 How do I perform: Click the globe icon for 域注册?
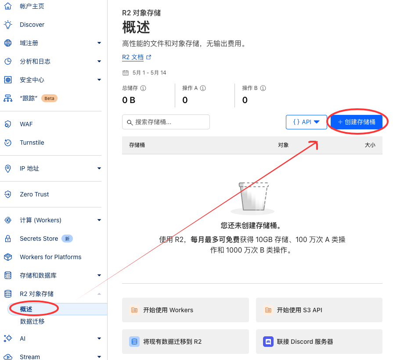click(x=8, y=43)
